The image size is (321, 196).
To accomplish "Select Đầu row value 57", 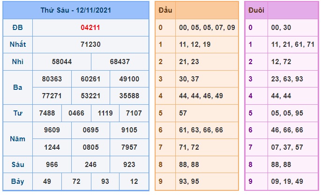I will click(183, 113).
